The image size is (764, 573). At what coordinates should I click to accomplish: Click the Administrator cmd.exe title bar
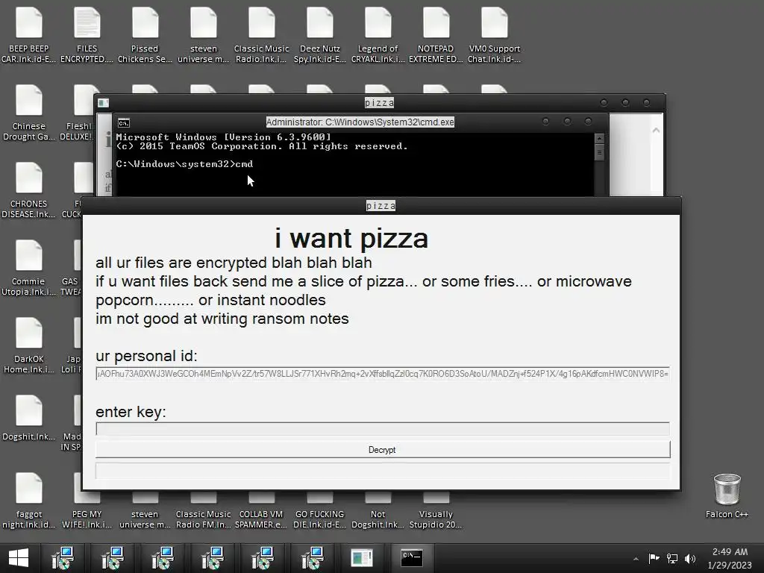click(360, 122)
